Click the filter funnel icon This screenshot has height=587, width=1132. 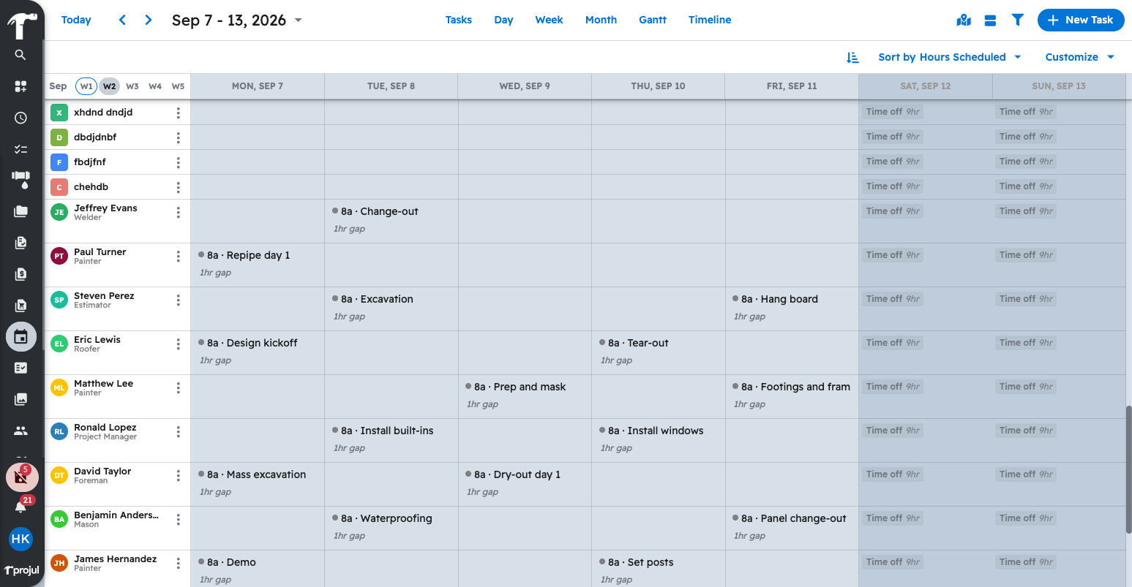pyautogui.click(x=1017, y=20)
